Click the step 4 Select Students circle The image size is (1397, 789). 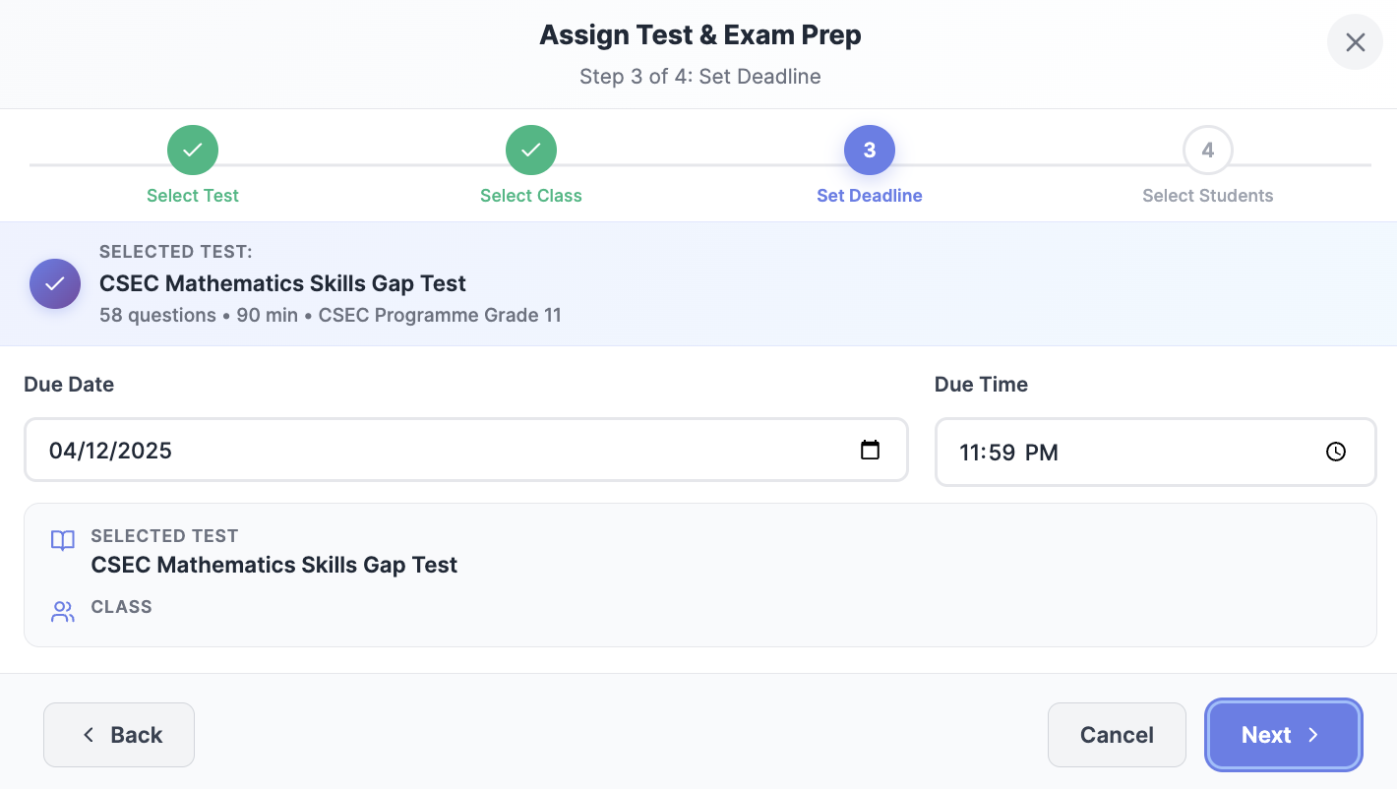coord(1207,151)
